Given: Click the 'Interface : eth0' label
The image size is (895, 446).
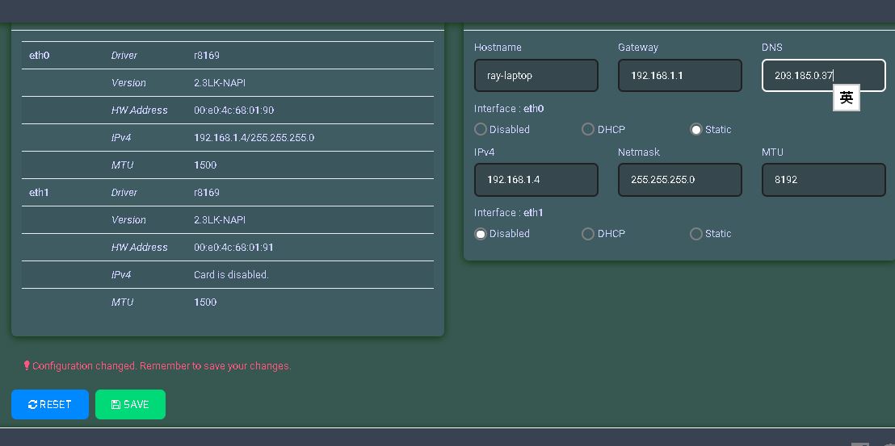Looking at the screenshot, I should click(x=509, y=108).
